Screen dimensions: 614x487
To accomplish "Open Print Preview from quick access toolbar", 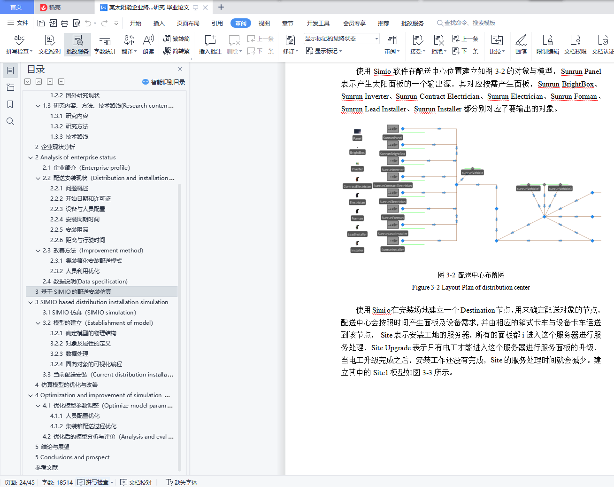I will [76, 23].
